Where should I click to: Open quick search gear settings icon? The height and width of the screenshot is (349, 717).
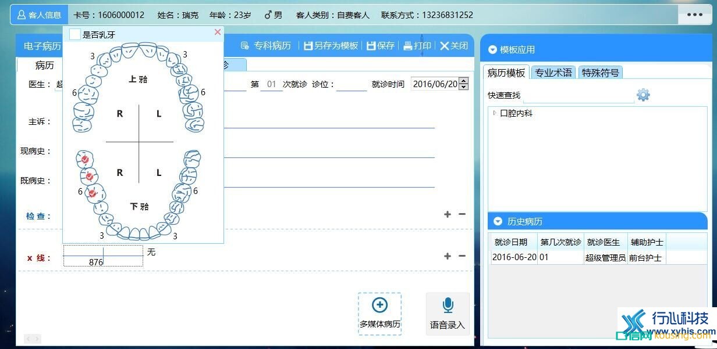pyautogui.click(x=643, y=95)
